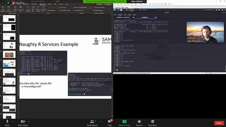
Task: Click PowerPoint Comments button
Action: pos(107,4)
